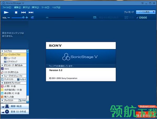This screenshot has width=157, height=119.
Task: Skip to the next track
Action: pyautogui.click(x=31, y=12)
